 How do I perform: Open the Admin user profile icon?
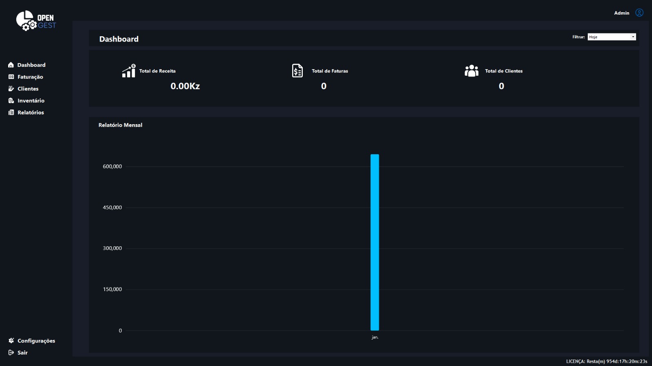(x=639, y=13)
